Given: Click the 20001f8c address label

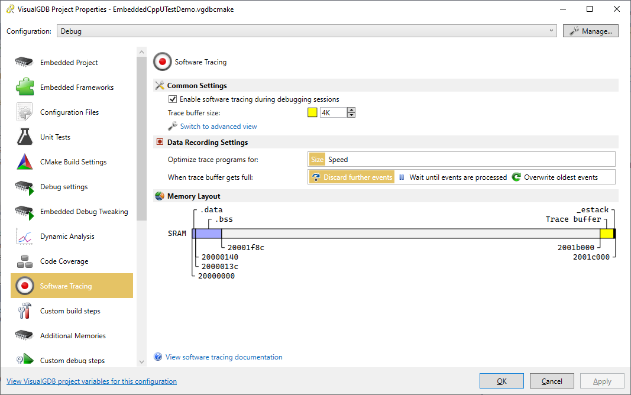Looking at the screenshot, I should pos(246,247).
